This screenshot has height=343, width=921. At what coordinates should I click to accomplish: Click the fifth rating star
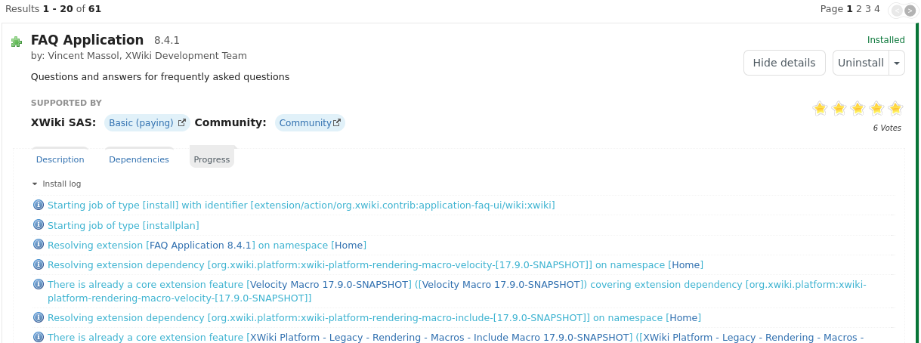(x=895, y=109)
